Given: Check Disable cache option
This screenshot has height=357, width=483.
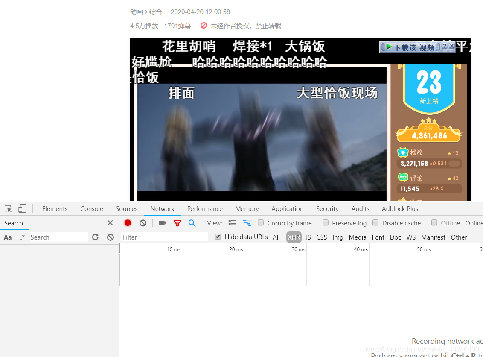Looking at the screenshot, I should click(375, 222).
